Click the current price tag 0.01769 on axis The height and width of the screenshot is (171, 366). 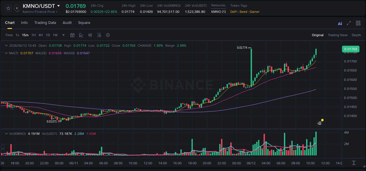(350, 49)
